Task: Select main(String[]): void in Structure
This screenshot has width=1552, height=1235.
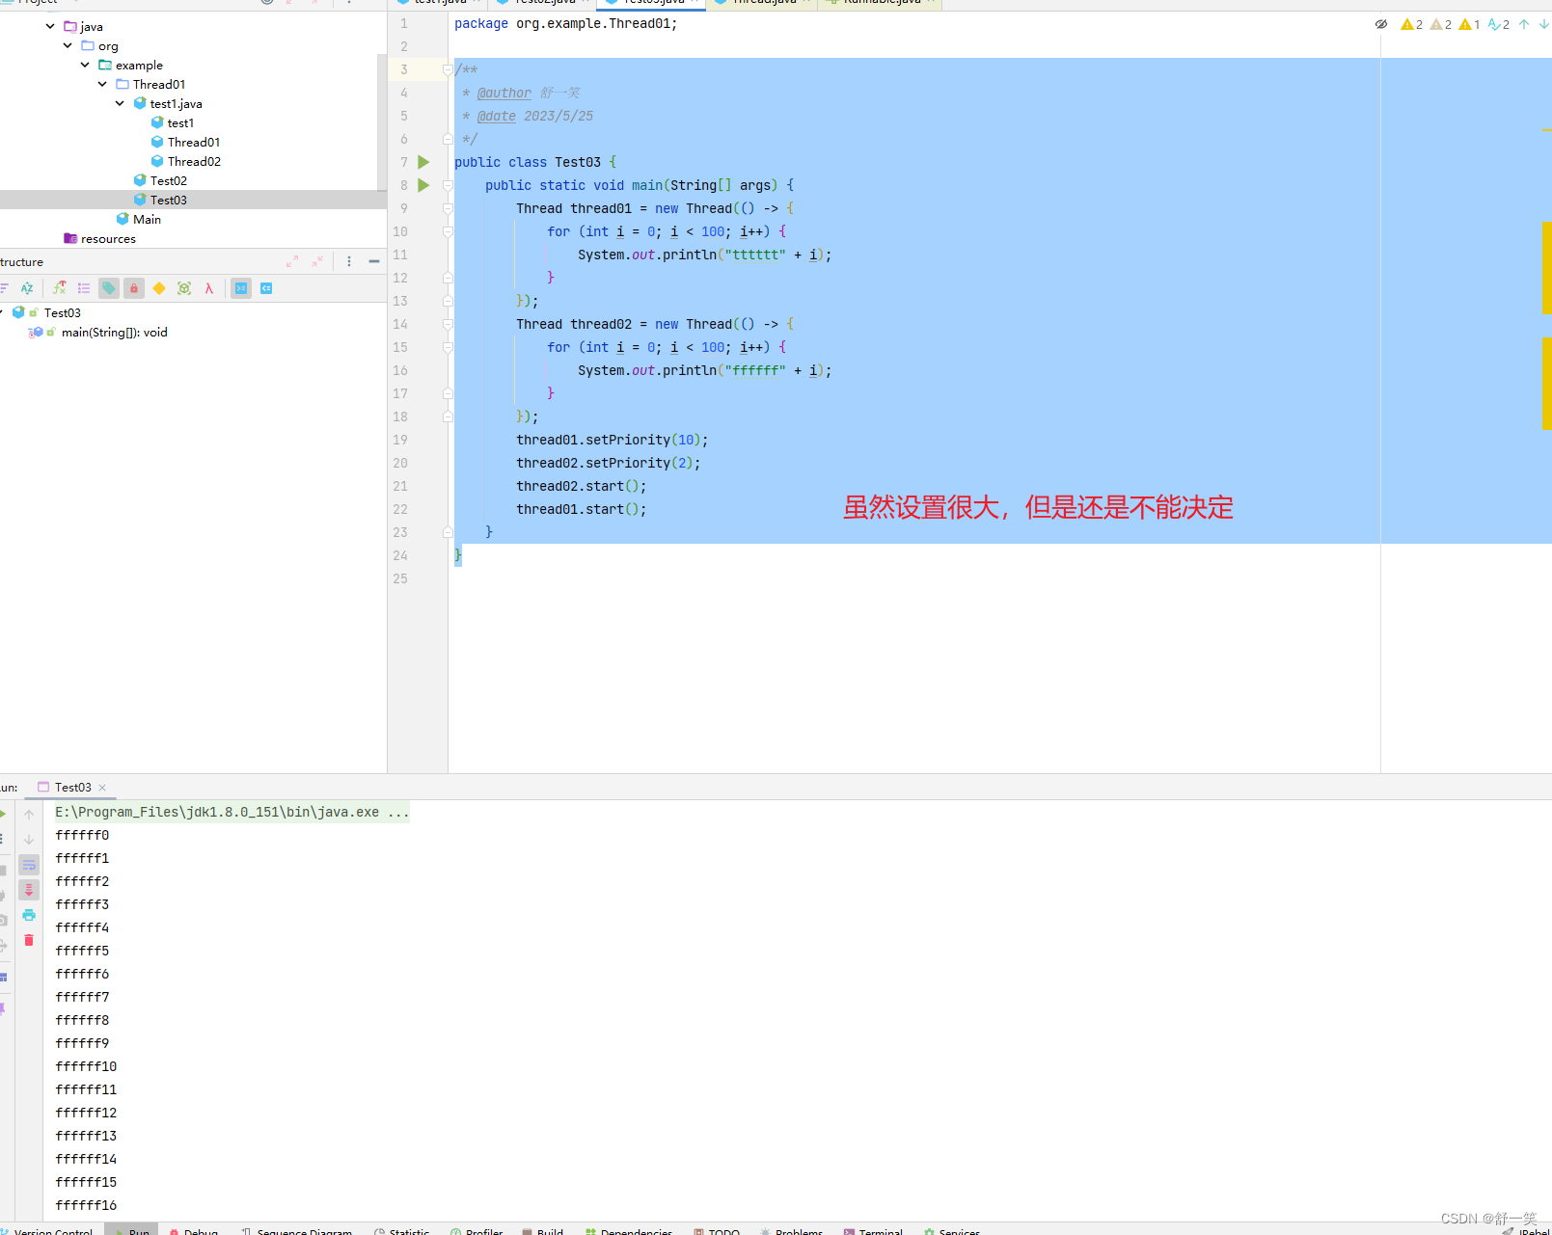Action: point(115,333)
